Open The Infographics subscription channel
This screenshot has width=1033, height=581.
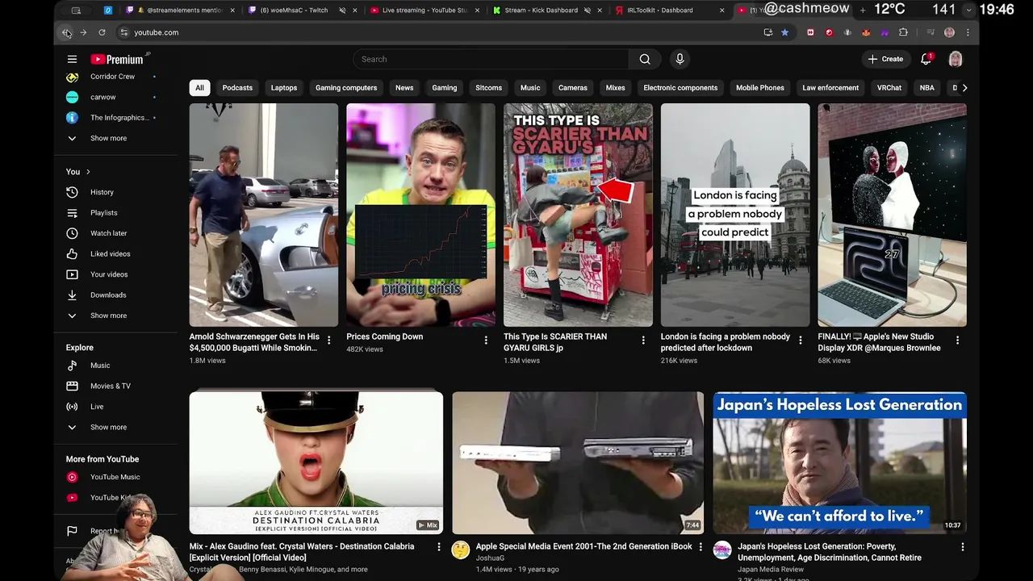[x=121, y=118]
